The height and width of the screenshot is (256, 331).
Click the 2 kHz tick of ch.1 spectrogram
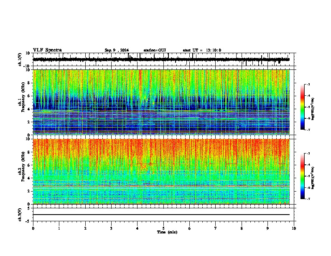[29, 122]
